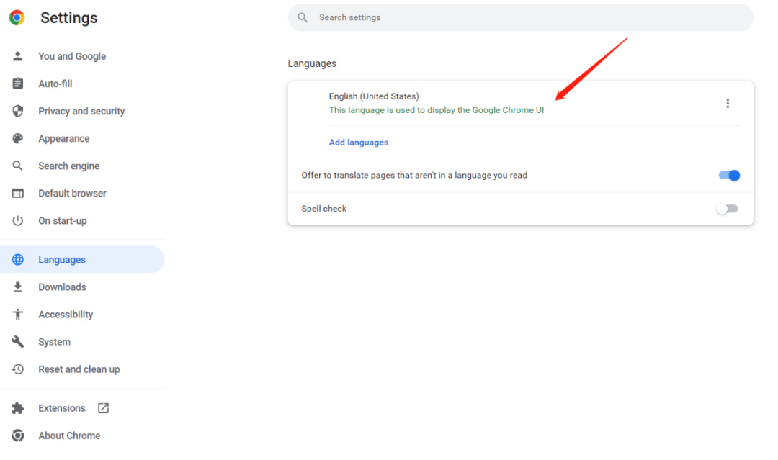
Task: Go to Accessibility settings
Action: [66, 315]
